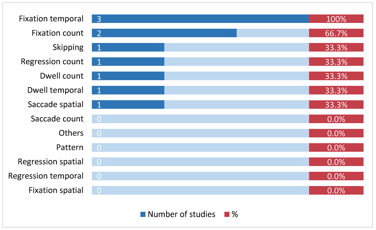The width and height of the screenshot is (376, 230).
Task: Select the dark blue Fixation count bar
Action: pyautogui.click(x=164, y=33)
